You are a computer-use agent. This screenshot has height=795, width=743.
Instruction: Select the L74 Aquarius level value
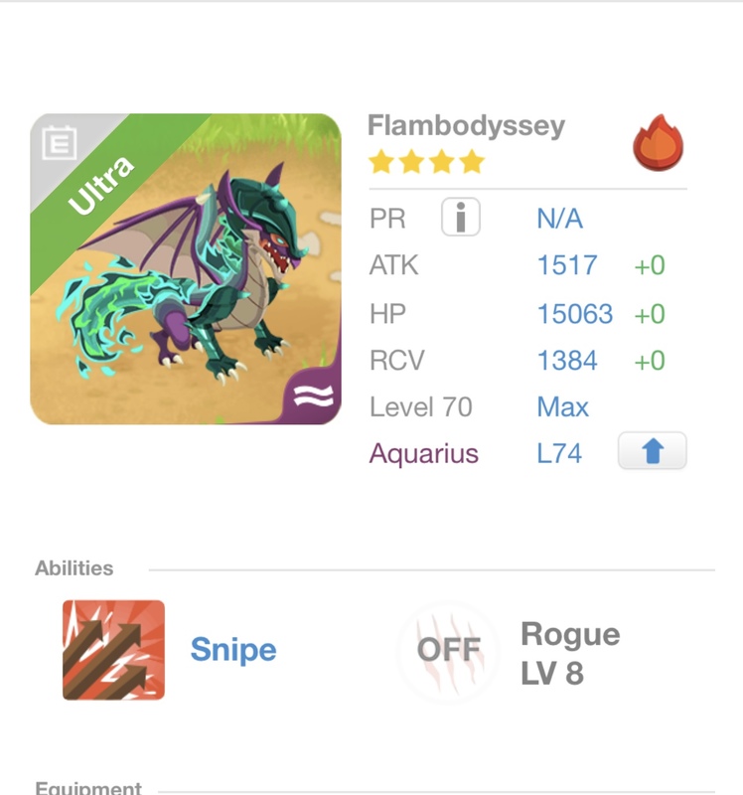tap(559, 454)
